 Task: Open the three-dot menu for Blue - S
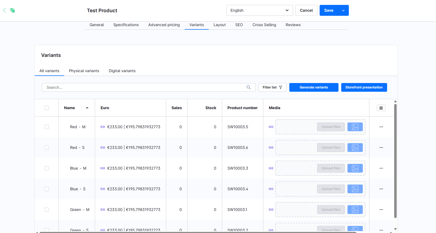(381, 189)
